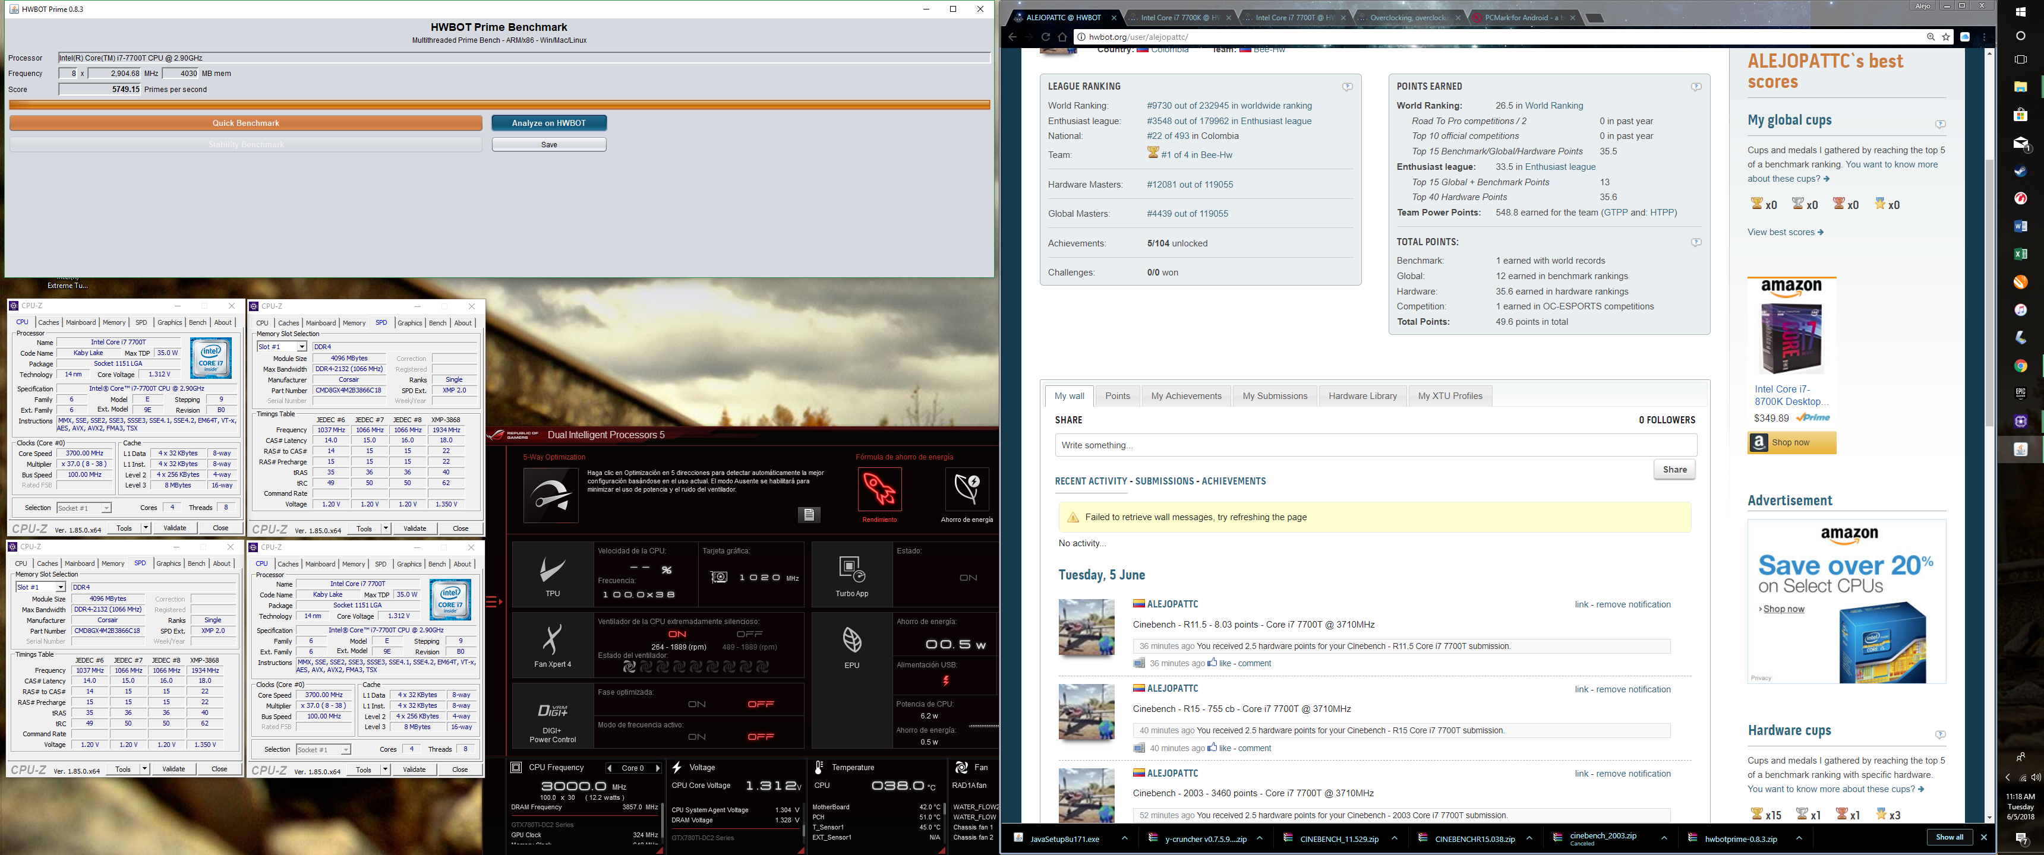Expand options for hwbotprime-0.8.3.zip download
This screenshot has width=2044, height=855.
click(1799, 838)
